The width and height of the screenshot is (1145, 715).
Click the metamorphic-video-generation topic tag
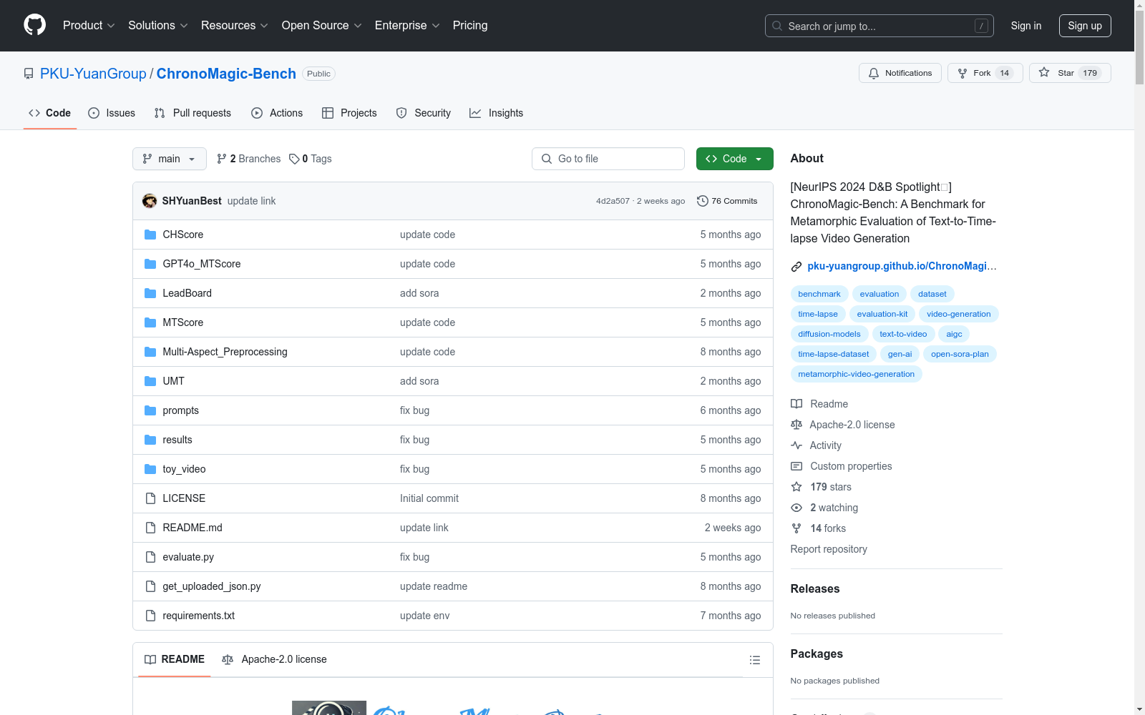[857, 374]
